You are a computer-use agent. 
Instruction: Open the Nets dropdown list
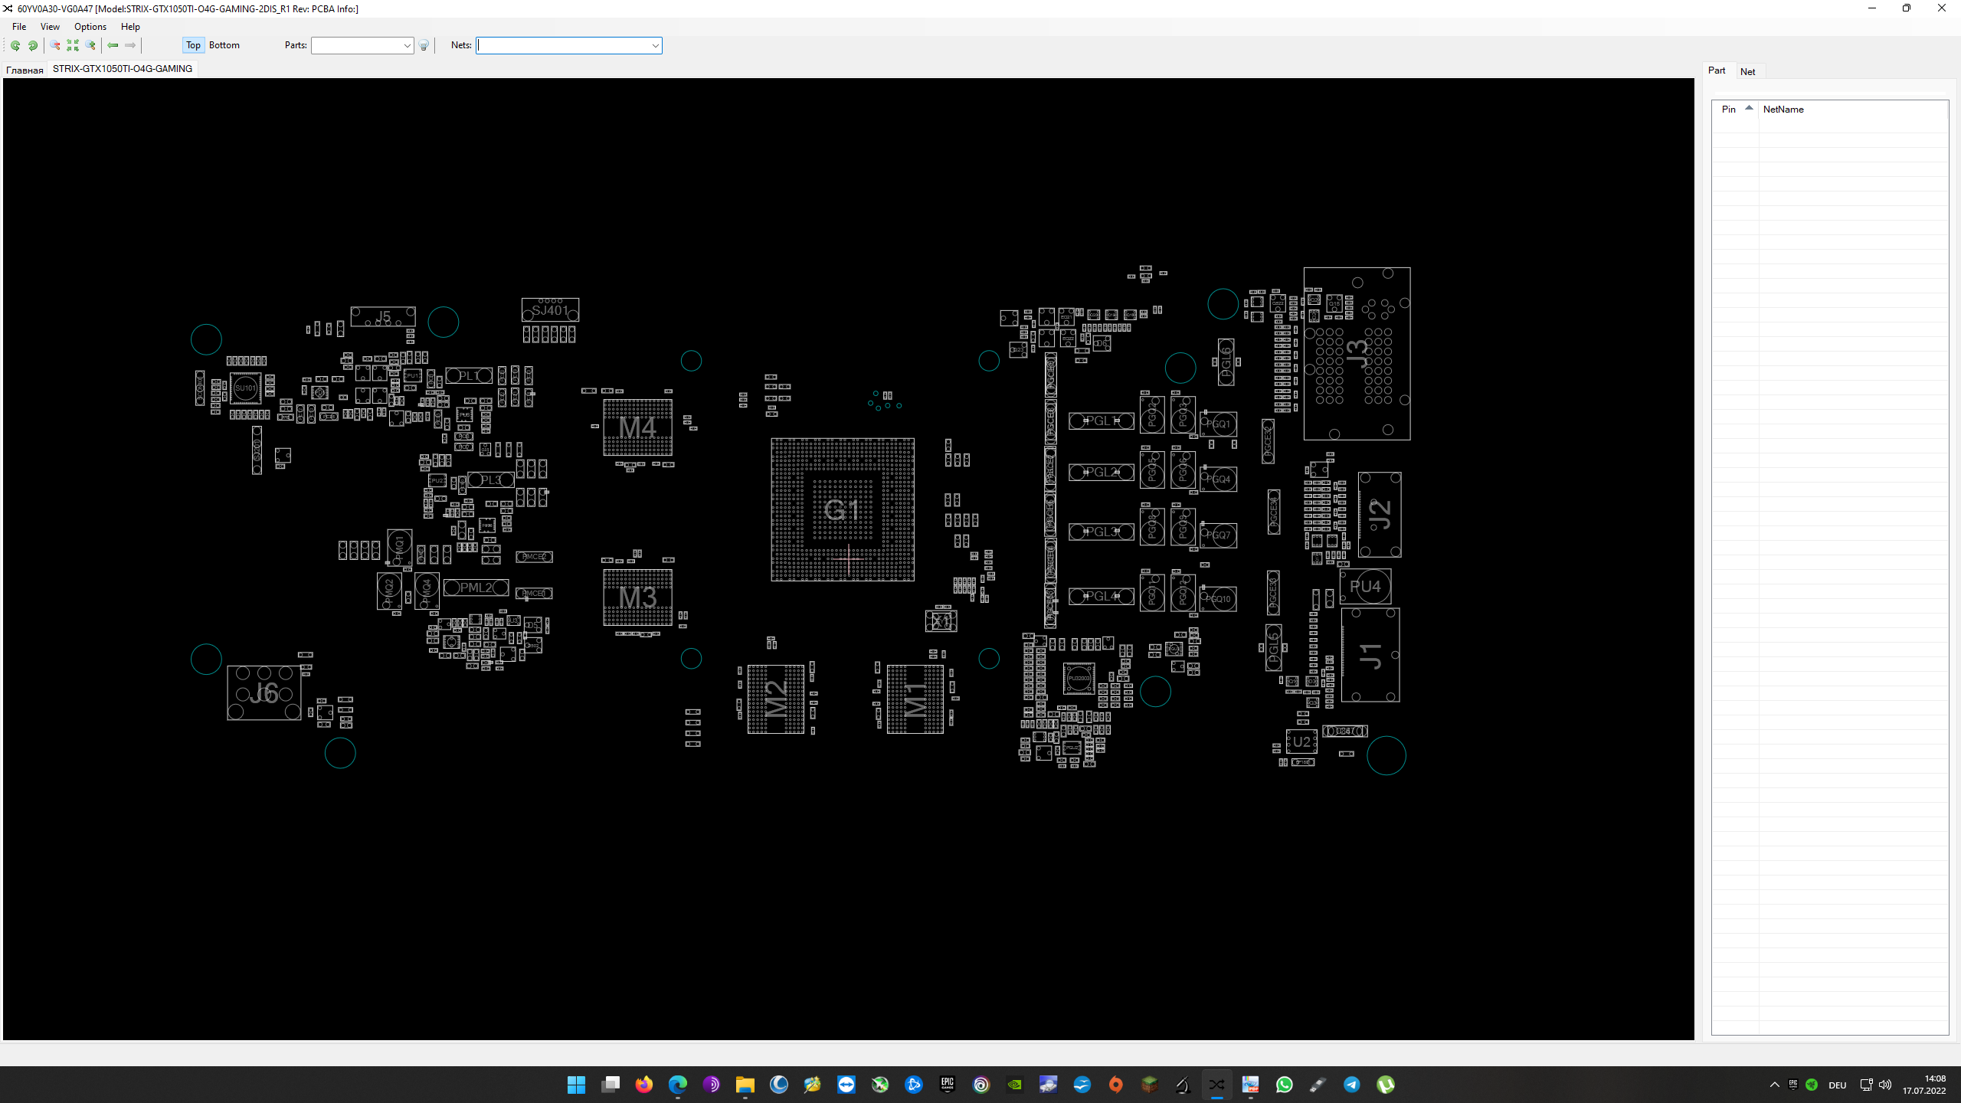point(656,45)
